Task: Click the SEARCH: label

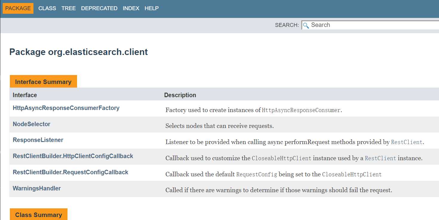Action: 287,25
